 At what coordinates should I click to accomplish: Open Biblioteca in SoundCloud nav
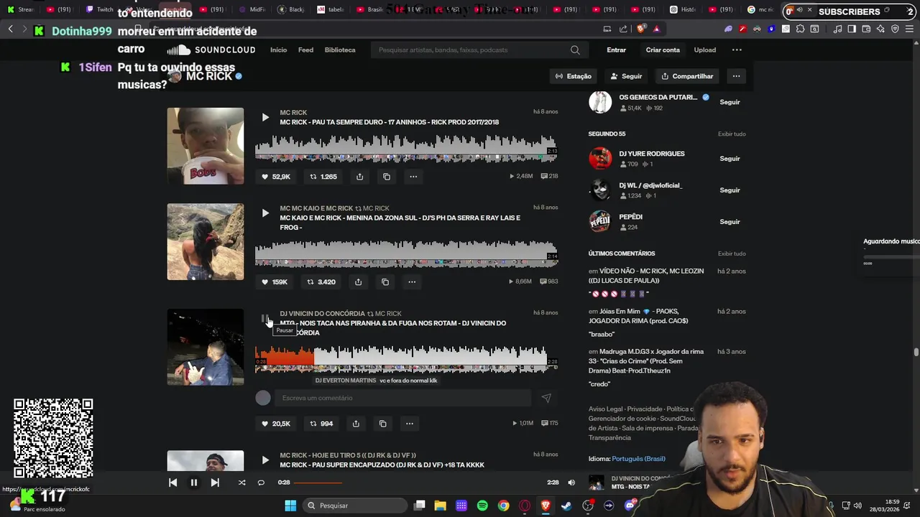pyautogui.click(x=340, y=50)
